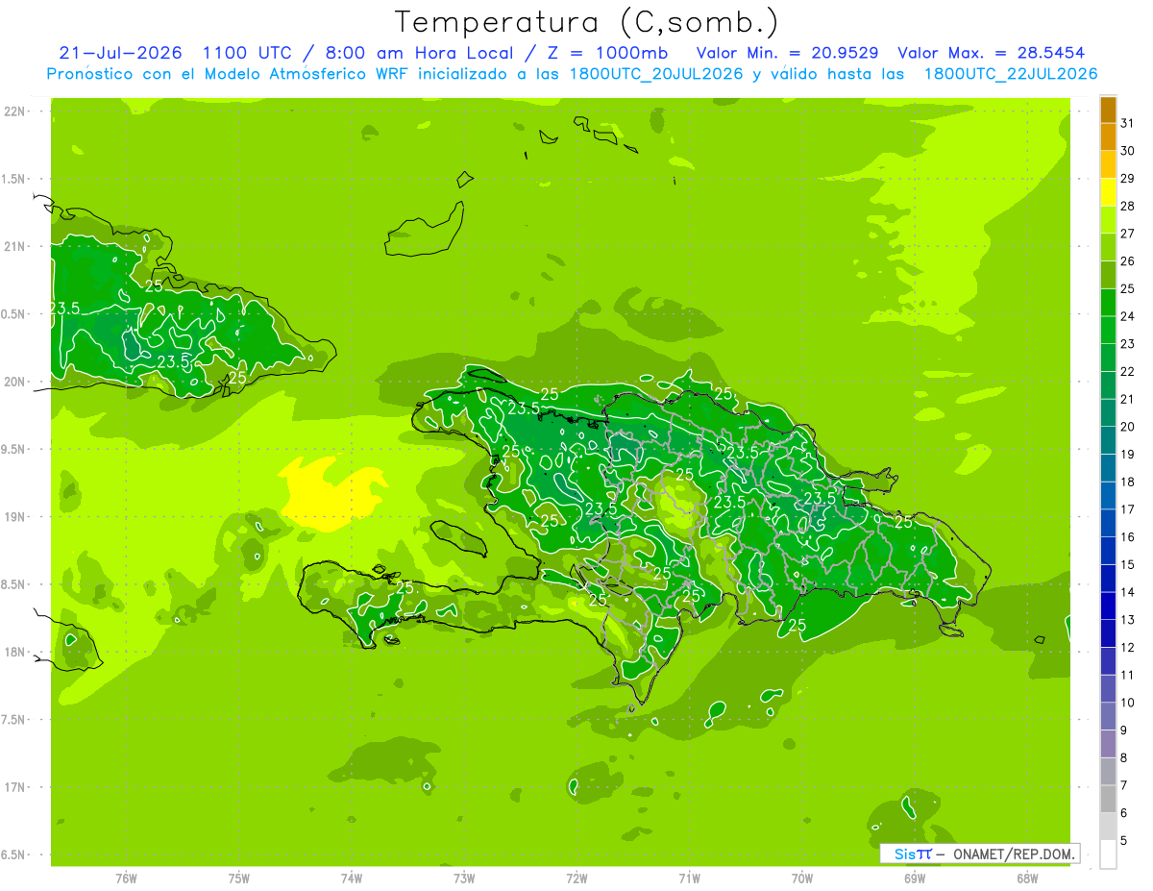Screen dimensions: 1153x891
Task: Select the valid-until time "1800UTC_22JUL2026"
Action: click(1009, 74)
